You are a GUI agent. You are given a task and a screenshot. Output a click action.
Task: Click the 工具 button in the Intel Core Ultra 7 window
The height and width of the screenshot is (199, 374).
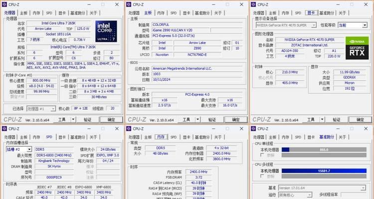click(x=62, y=119)
